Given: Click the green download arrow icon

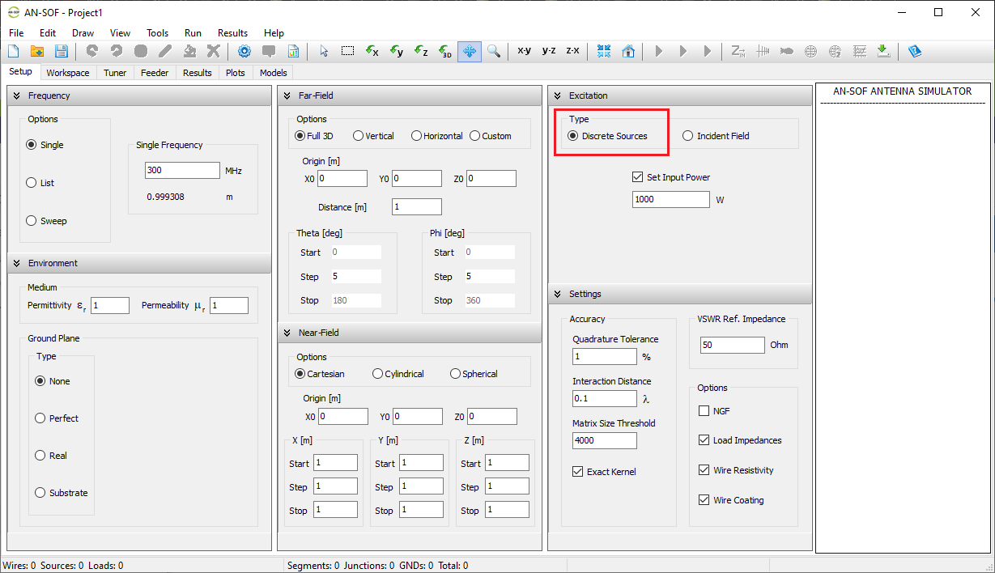Looking at the screenshot, I should pyautogui.click(x=884, y=51).
